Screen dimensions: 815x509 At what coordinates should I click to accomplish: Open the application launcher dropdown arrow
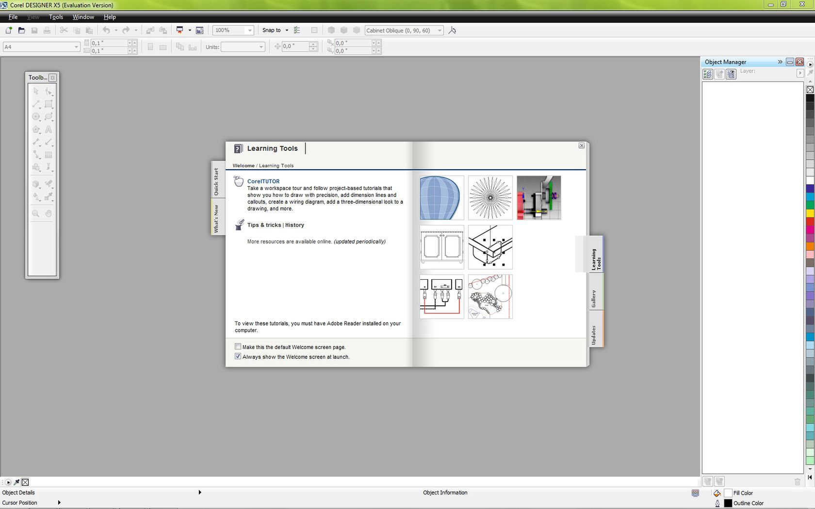coord(190,30)
